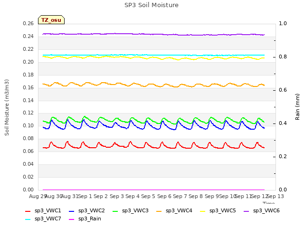Image resolution: width=304 pixels, height=228 pixels.
Task: Click the 0.04 soil moisture tick value
Action: (28, 164)
